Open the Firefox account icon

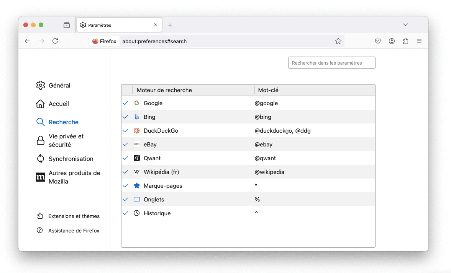pos(392,41)
